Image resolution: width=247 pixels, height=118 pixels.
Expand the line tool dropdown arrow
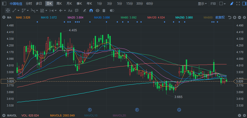19,11
